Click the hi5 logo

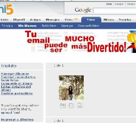click(6, 9)
